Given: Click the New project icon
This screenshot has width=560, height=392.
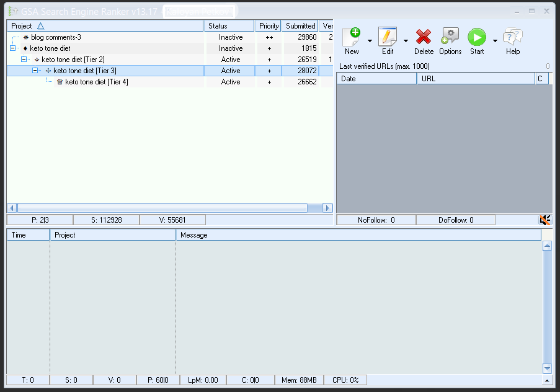Looking at the screenshot, I should pos(352,37).
